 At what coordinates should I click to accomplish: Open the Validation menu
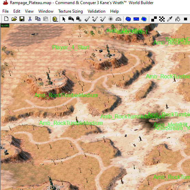click(x=97, y=11)
